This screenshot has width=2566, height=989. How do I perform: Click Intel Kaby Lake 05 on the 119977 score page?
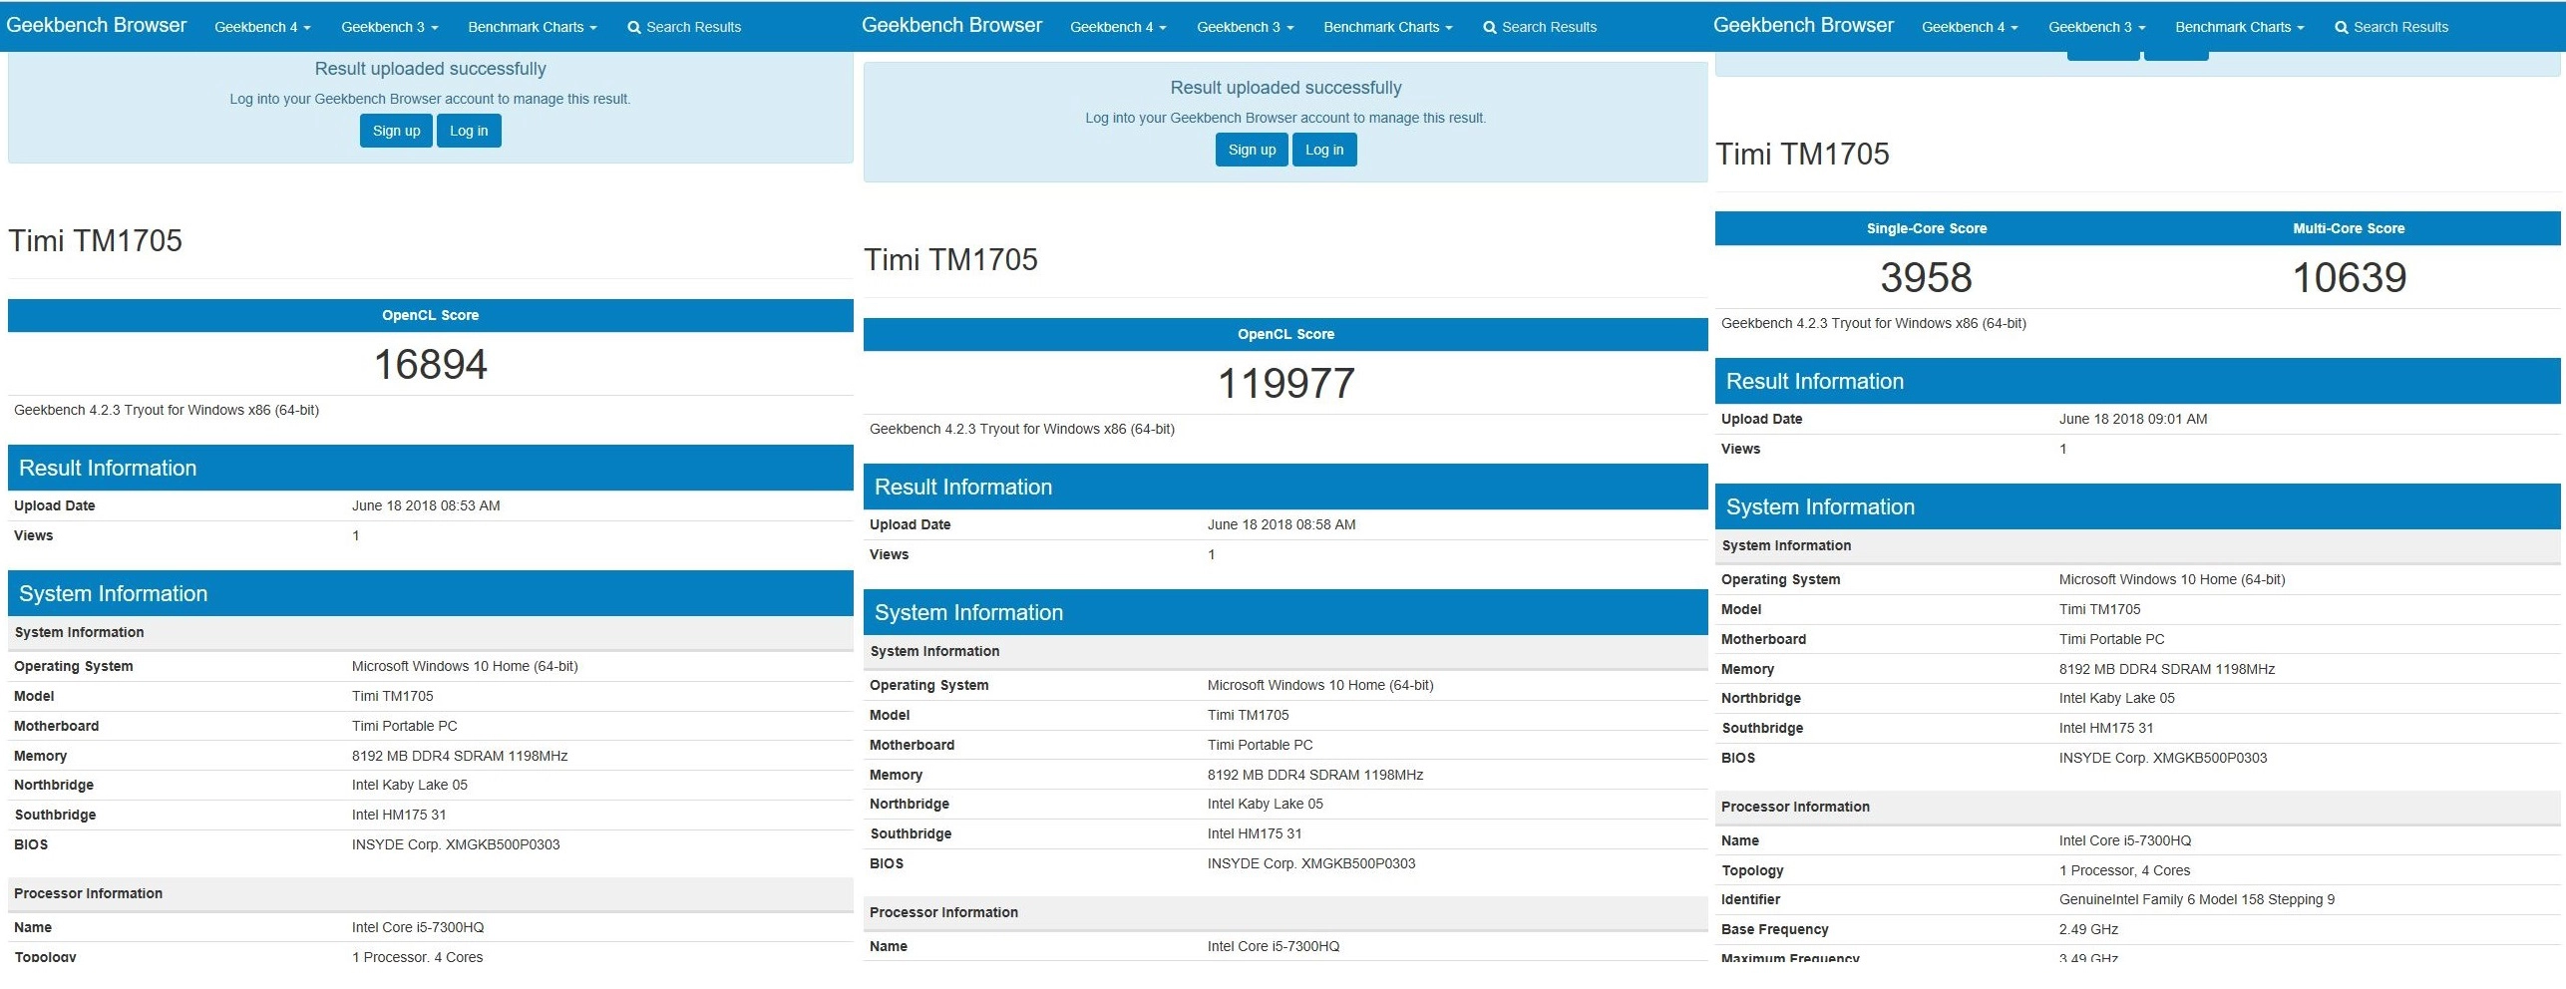point(1266,804)
